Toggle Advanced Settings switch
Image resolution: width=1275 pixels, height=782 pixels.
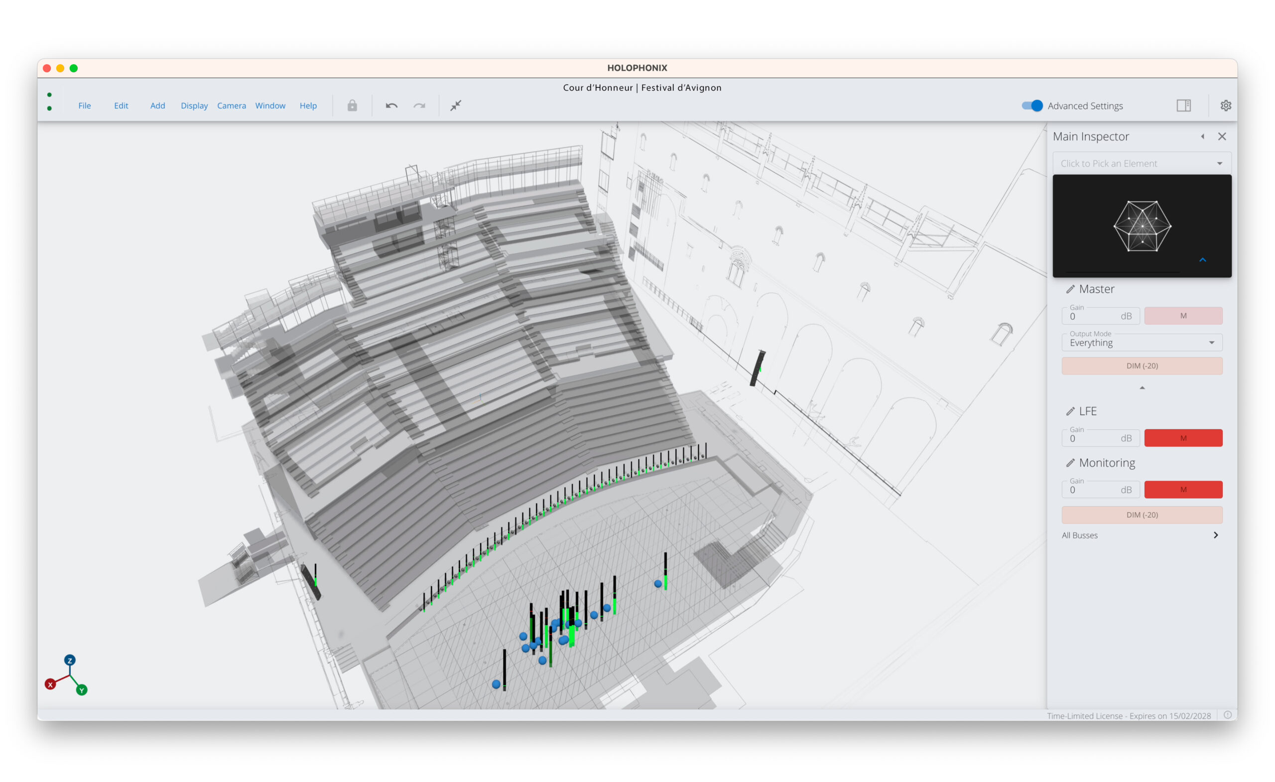pyautogui.click(x=1032, y=106)
